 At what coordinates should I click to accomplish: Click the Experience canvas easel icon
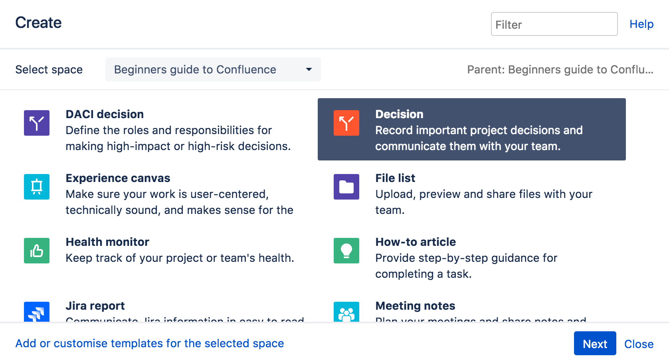coord(37,187)
